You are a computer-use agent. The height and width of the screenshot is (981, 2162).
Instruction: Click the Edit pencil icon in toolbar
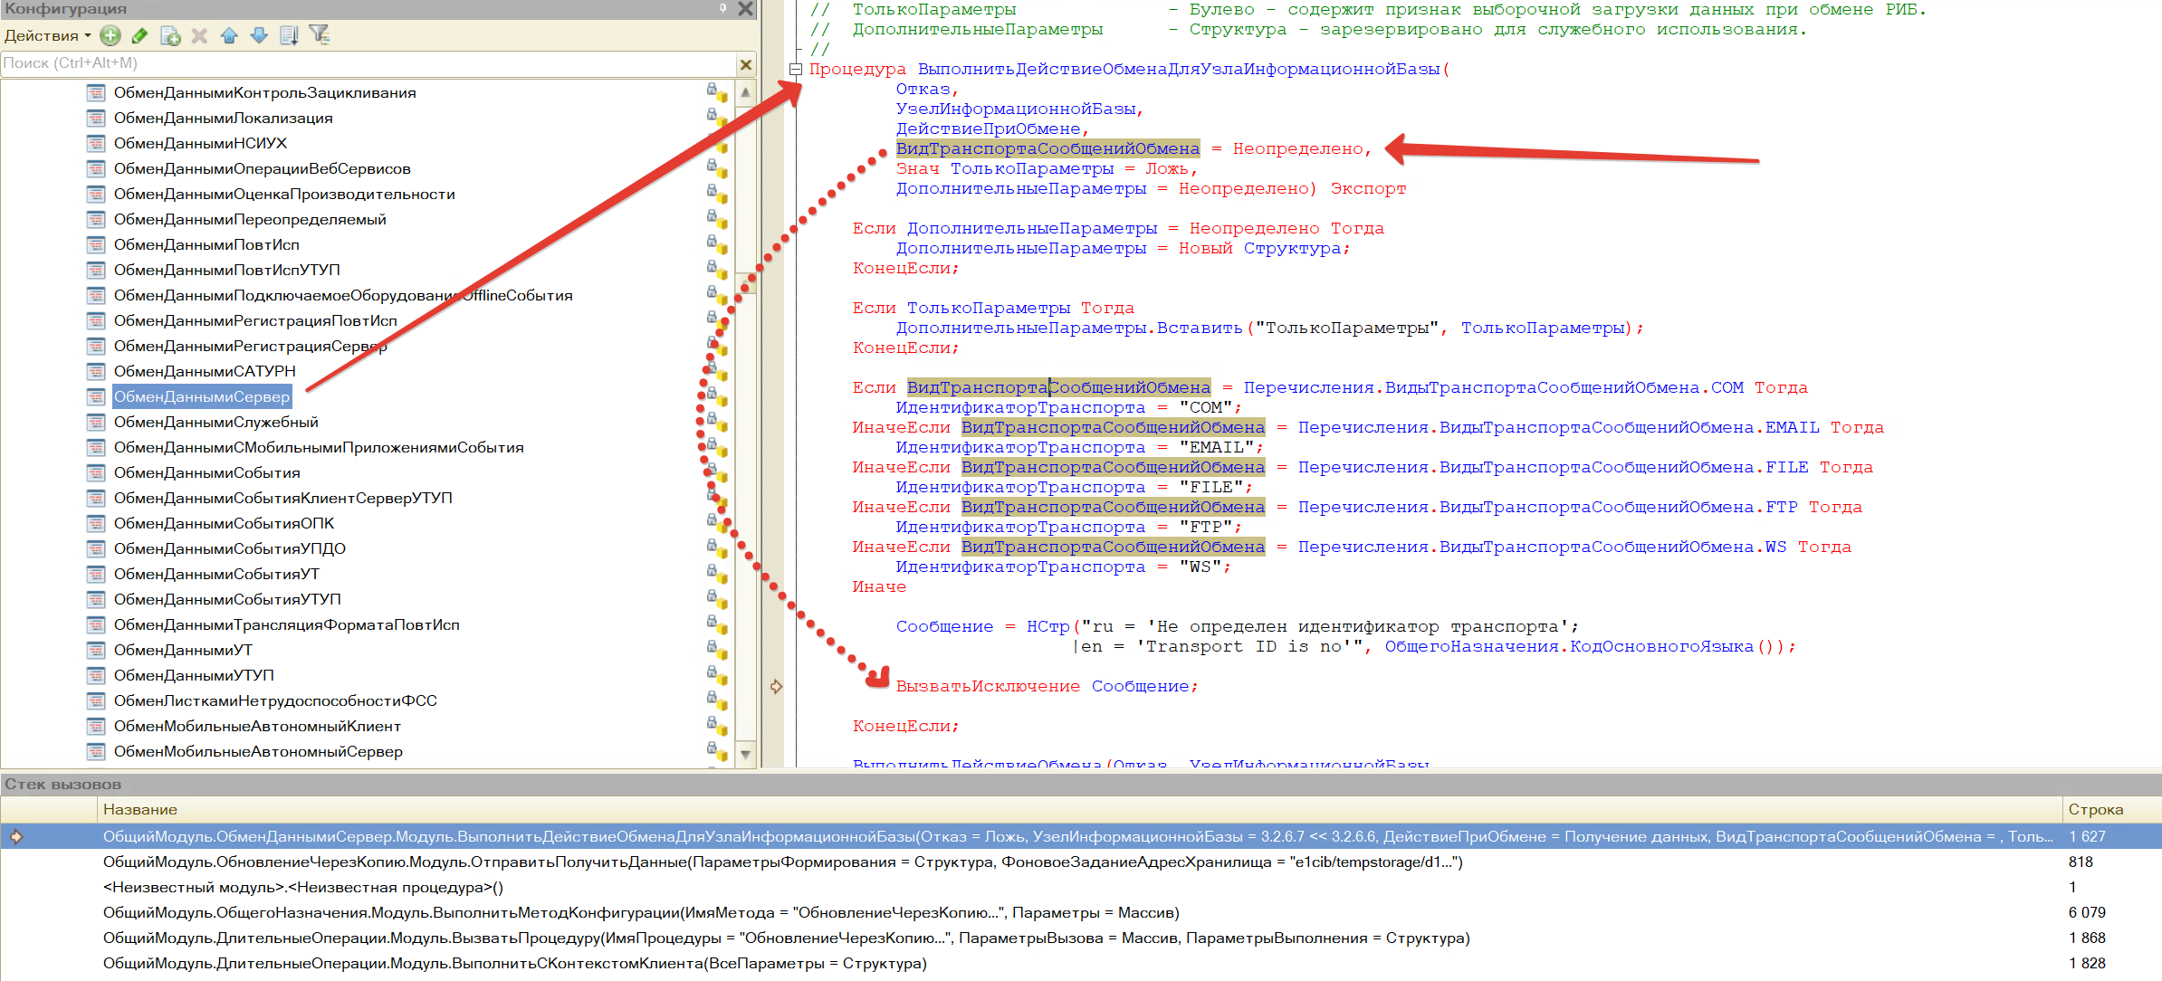[139, 36]
